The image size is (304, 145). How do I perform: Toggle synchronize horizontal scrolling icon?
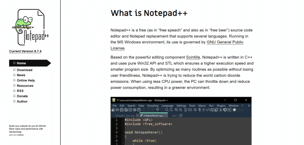[190, 110]
